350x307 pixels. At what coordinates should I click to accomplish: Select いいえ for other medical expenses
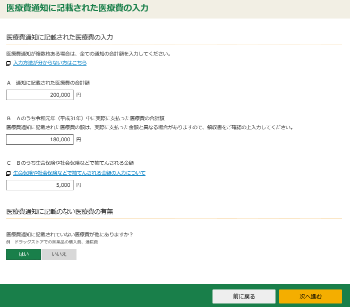pos(59,254)
